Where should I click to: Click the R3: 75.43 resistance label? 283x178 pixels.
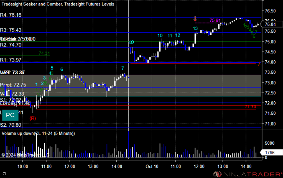click(x=11, y=30)
